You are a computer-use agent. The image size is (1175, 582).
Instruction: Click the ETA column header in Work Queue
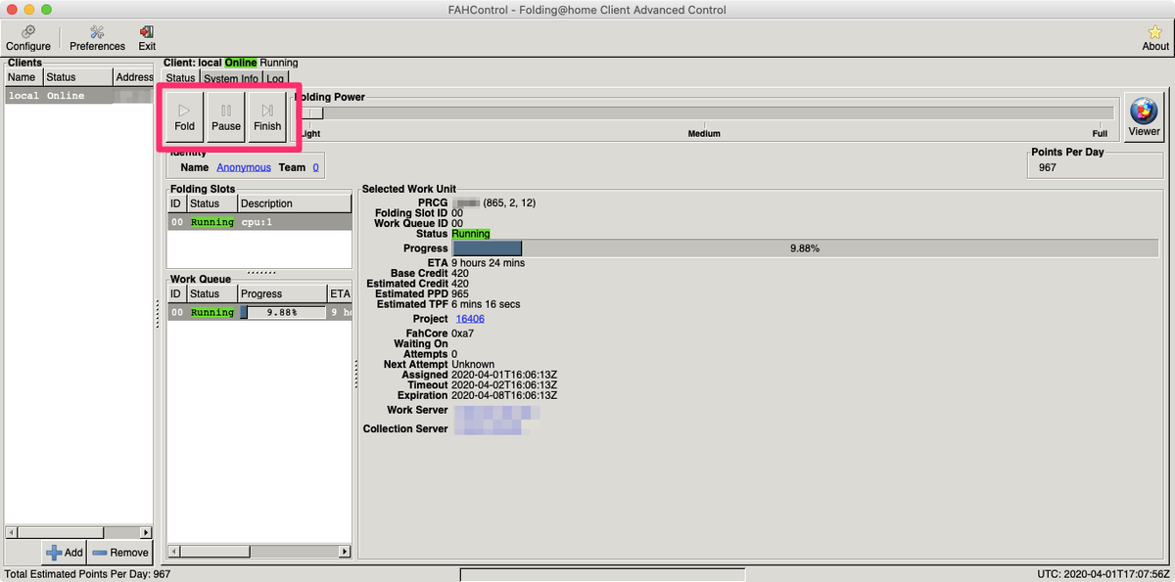(x=340, y=293)
